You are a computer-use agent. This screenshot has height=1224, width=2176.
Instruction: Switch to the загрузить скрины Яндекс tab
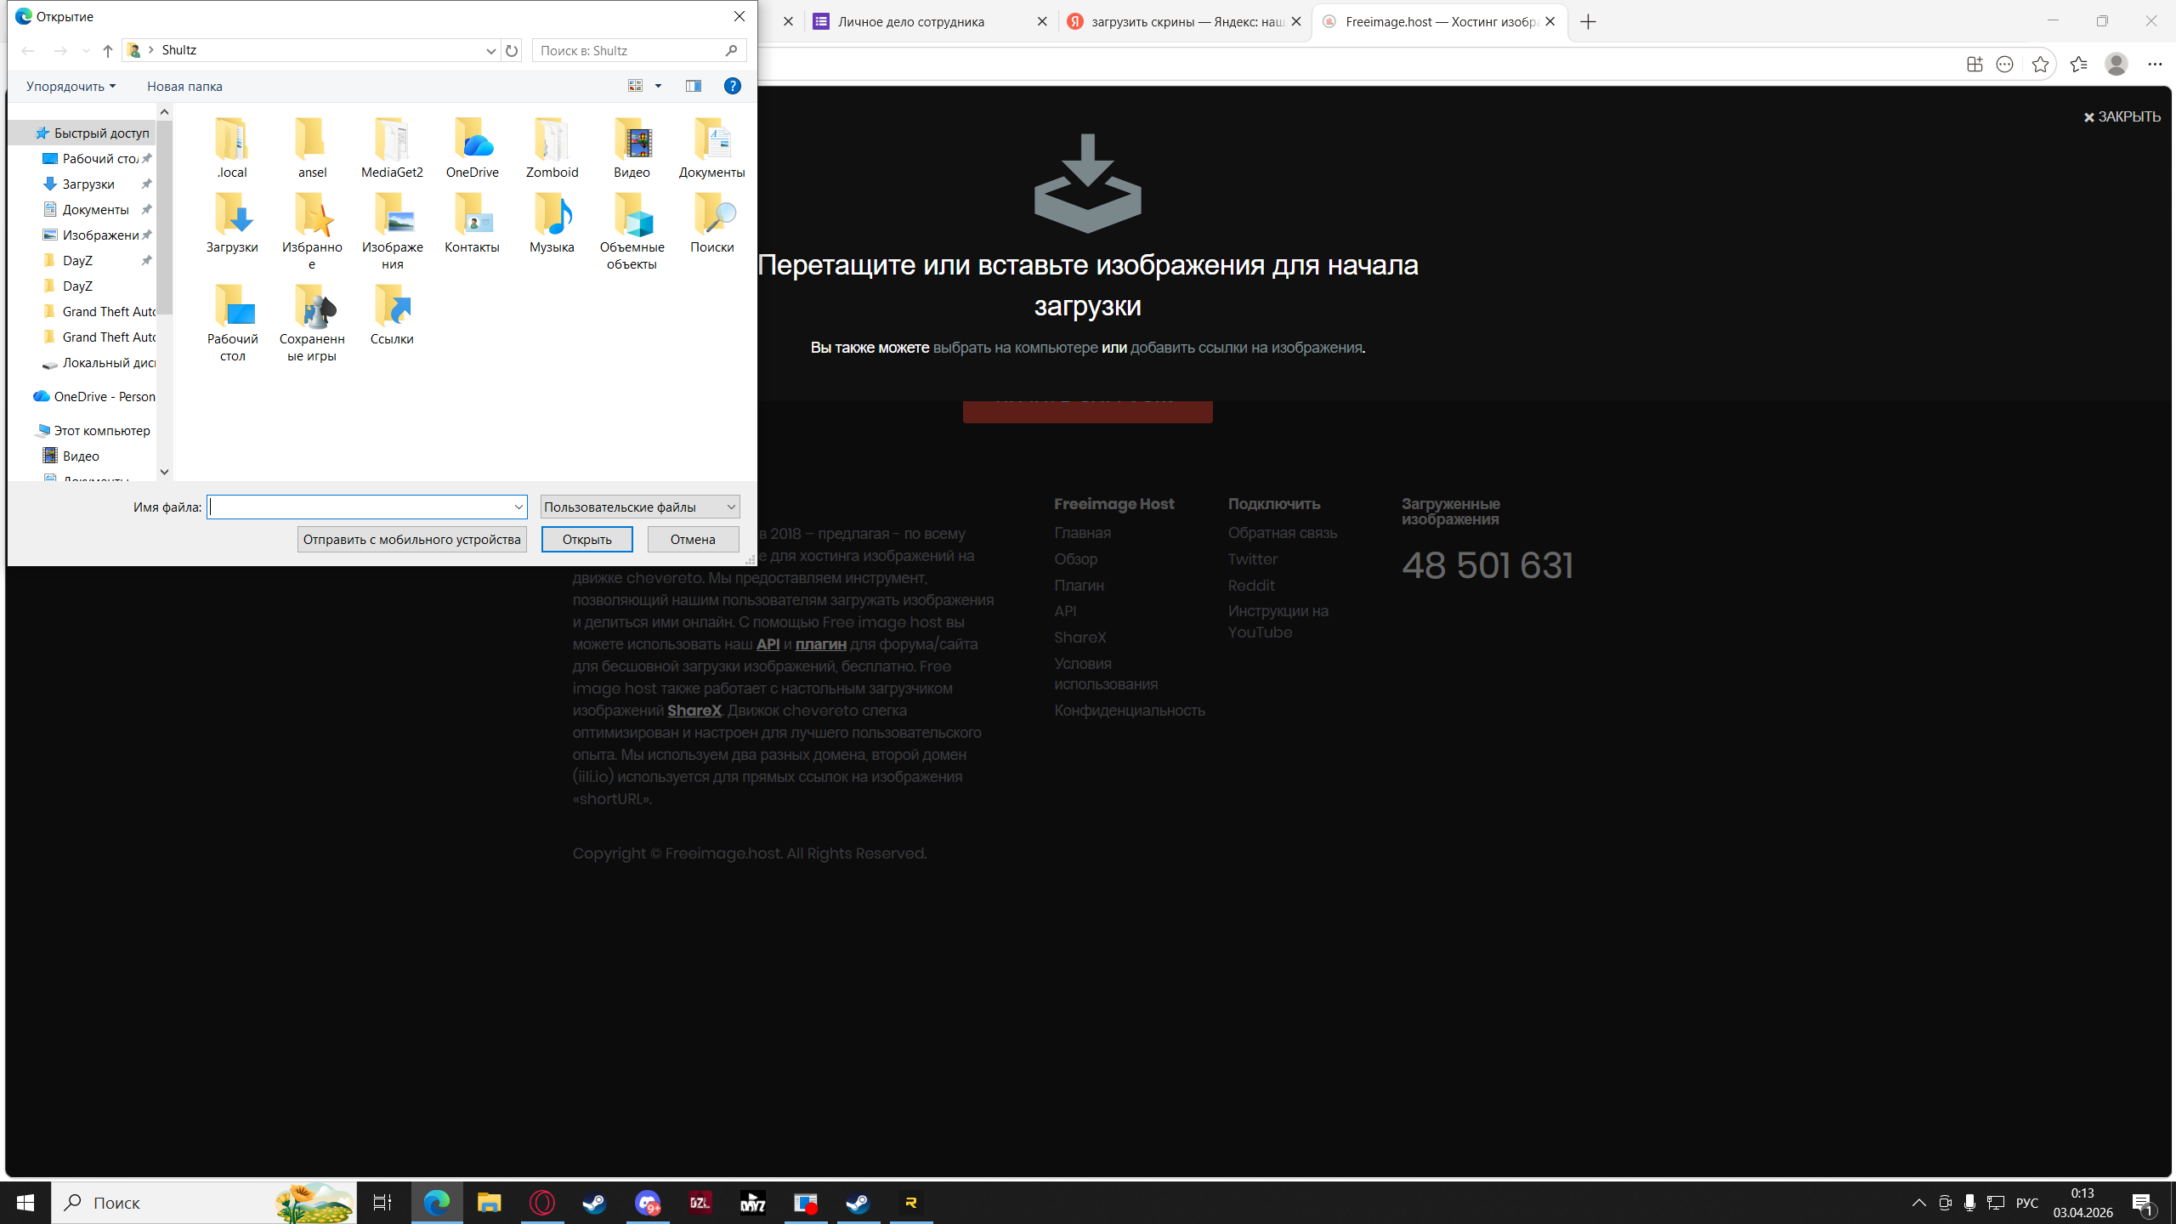coord(1185,22)
